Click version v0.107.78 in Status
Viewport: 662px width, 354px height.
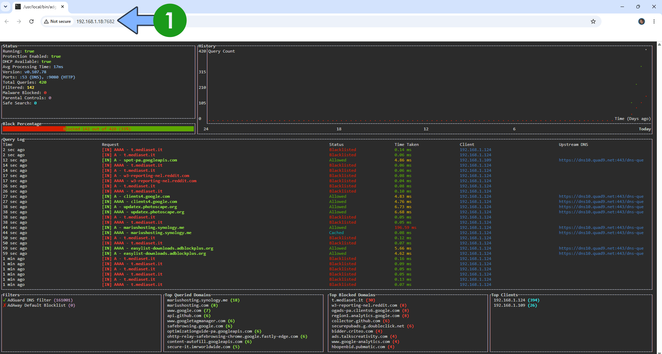pos(35,72)
